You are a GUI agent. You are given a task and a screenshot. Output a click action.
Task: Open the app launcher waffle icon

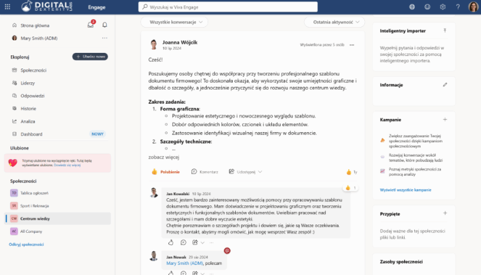(7, 7)
